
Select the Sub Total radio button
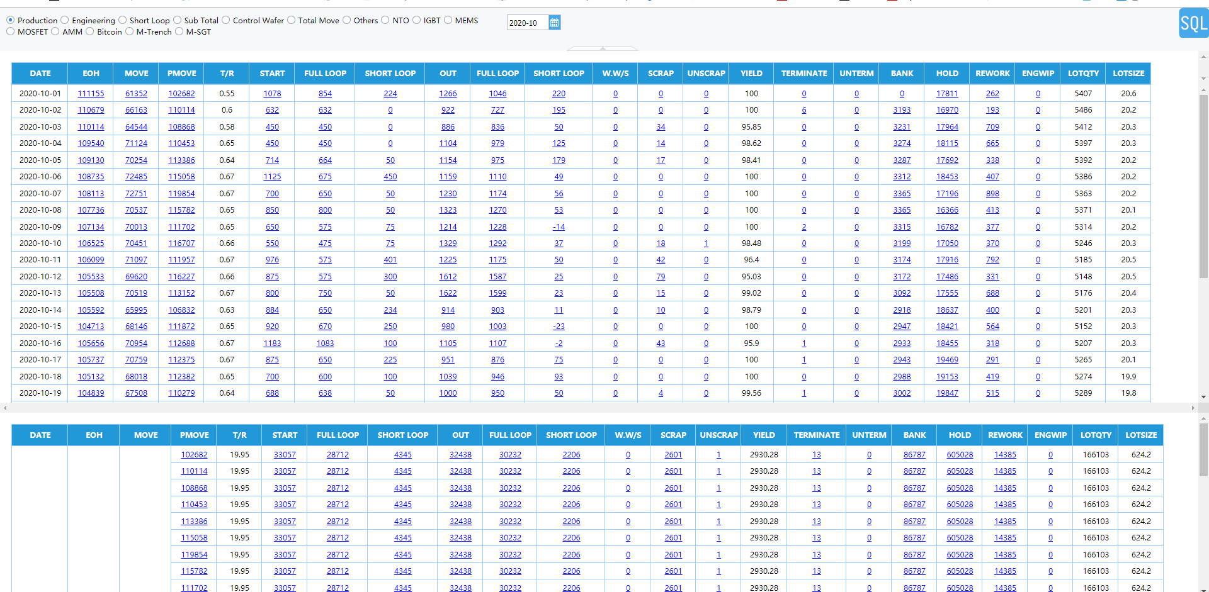[x=178, y=20]
